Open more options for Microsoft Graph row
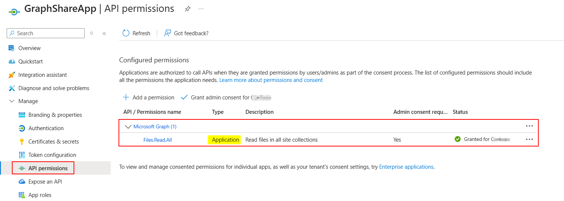The width and height of the screenshot is (564, 201). pos(529,126)
